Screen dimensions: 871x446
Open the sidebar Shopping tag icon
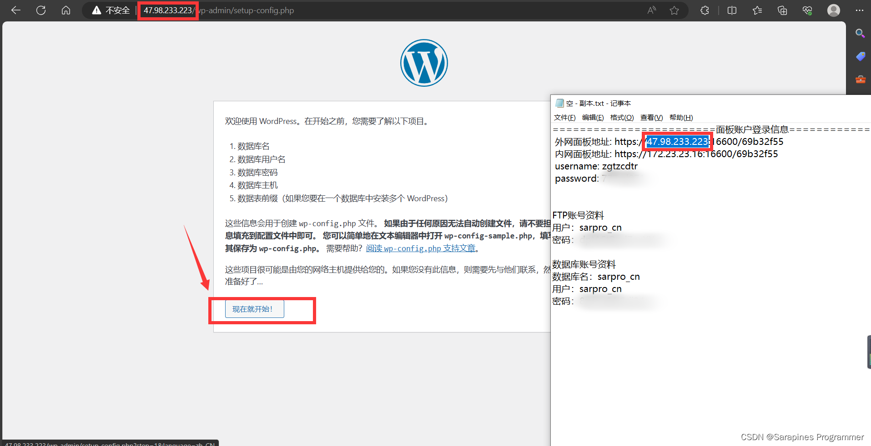(860, 56)
